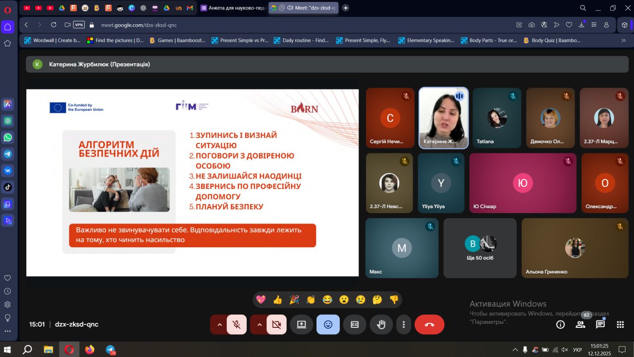
Task: Open Telegram in the Opera sidebar
Action: pyautogui.click(x=8, y=154)
